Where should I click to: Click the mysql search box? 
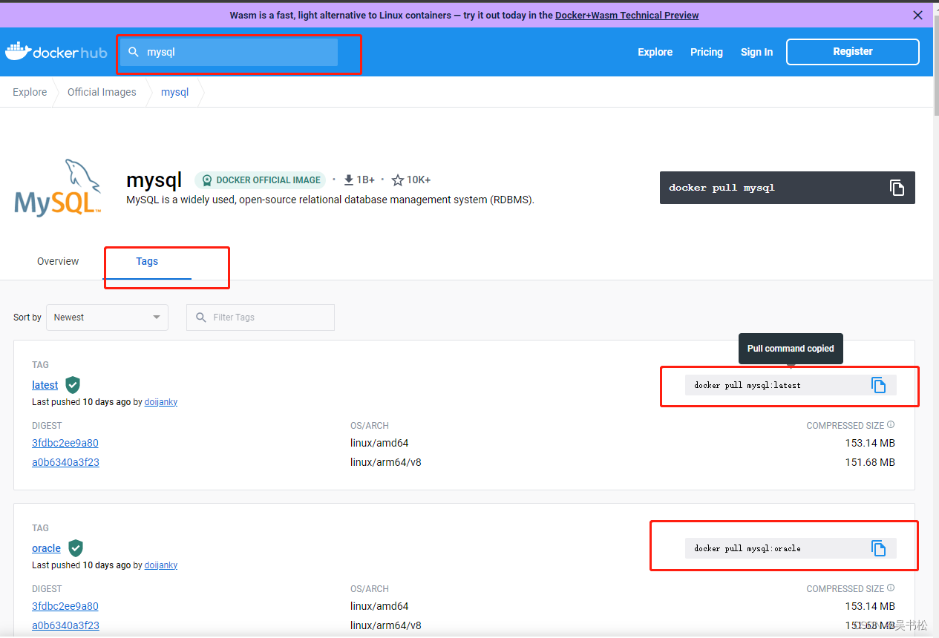(229, 52)
